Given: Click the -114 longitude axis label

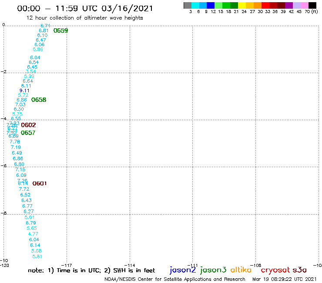Looking at the screenshot, I should click(x=130, y=265).
